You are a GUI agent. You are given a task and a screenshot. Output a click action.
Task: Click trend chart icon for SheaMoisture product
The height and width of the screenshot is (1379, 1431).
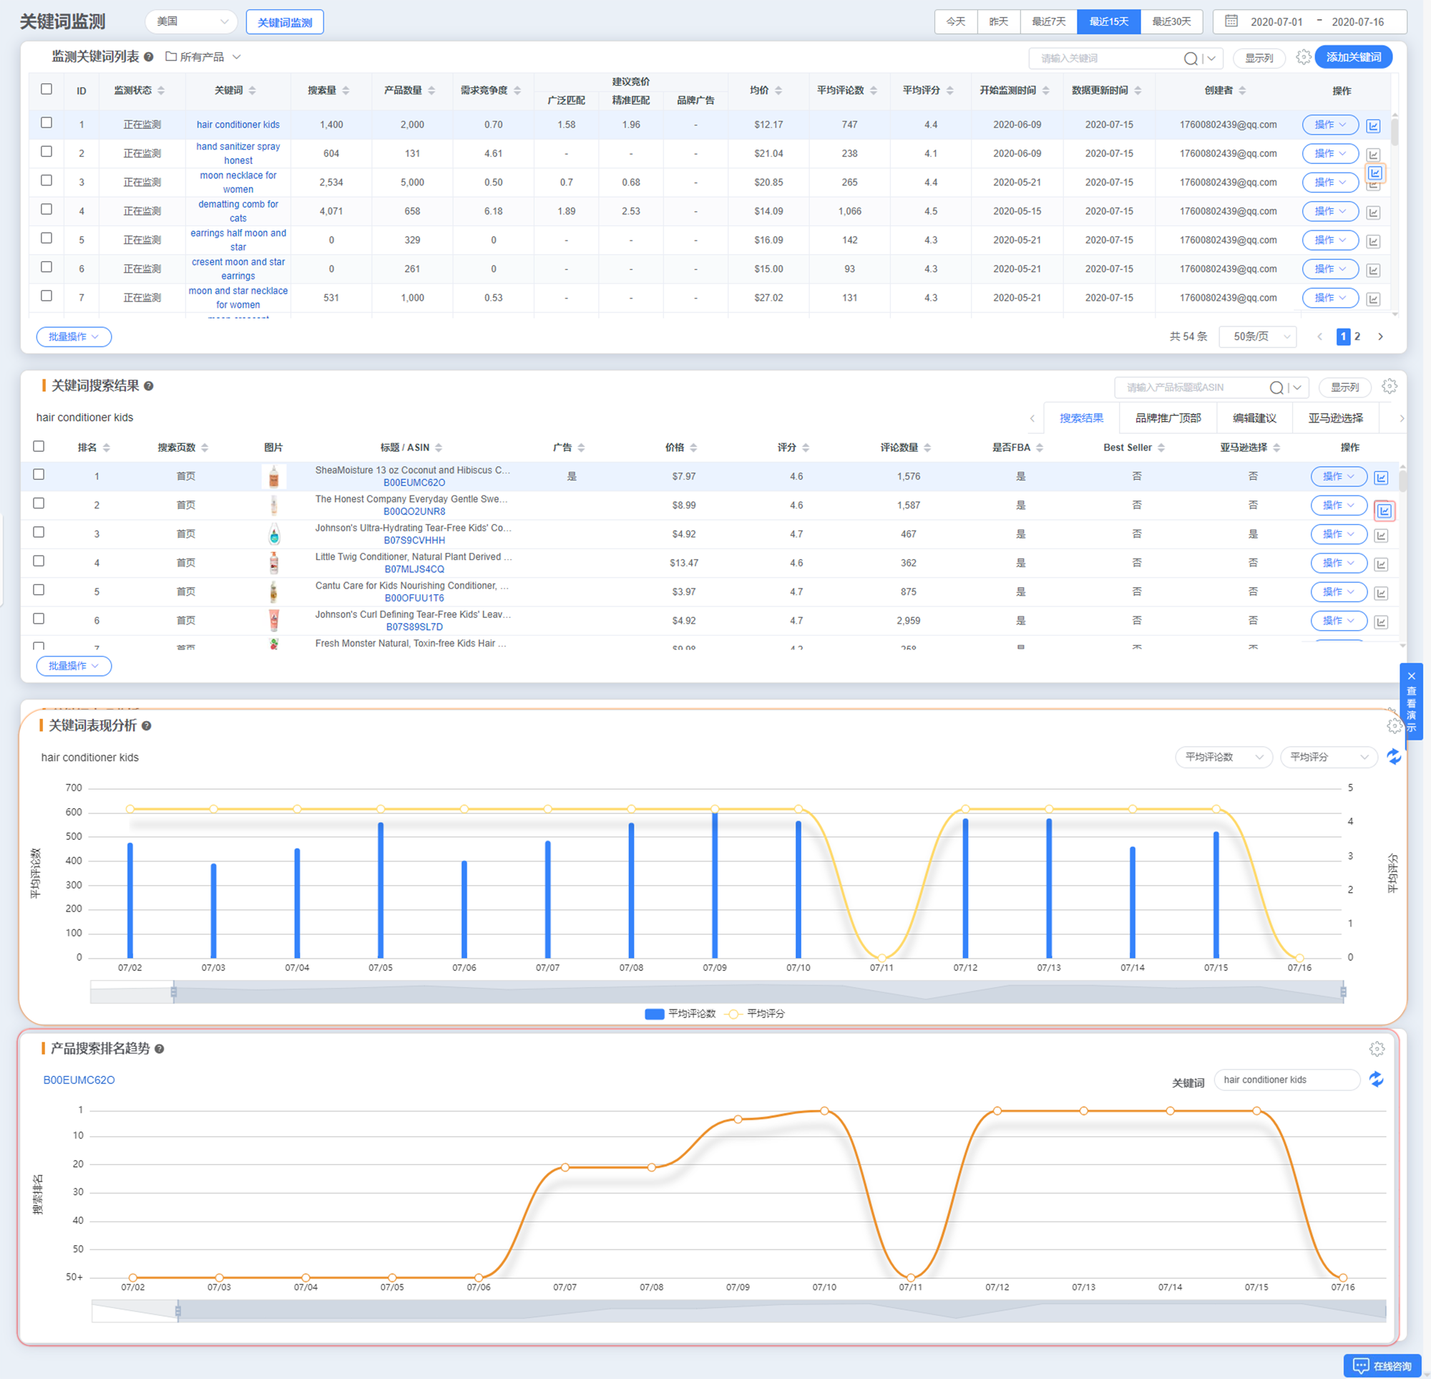point(1381,477)
